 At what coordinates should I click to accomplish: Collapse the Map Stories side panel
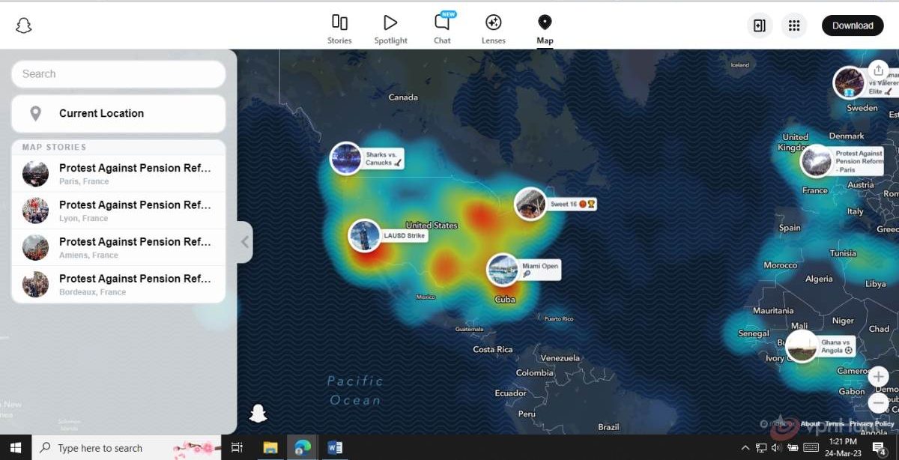point(245,241)
